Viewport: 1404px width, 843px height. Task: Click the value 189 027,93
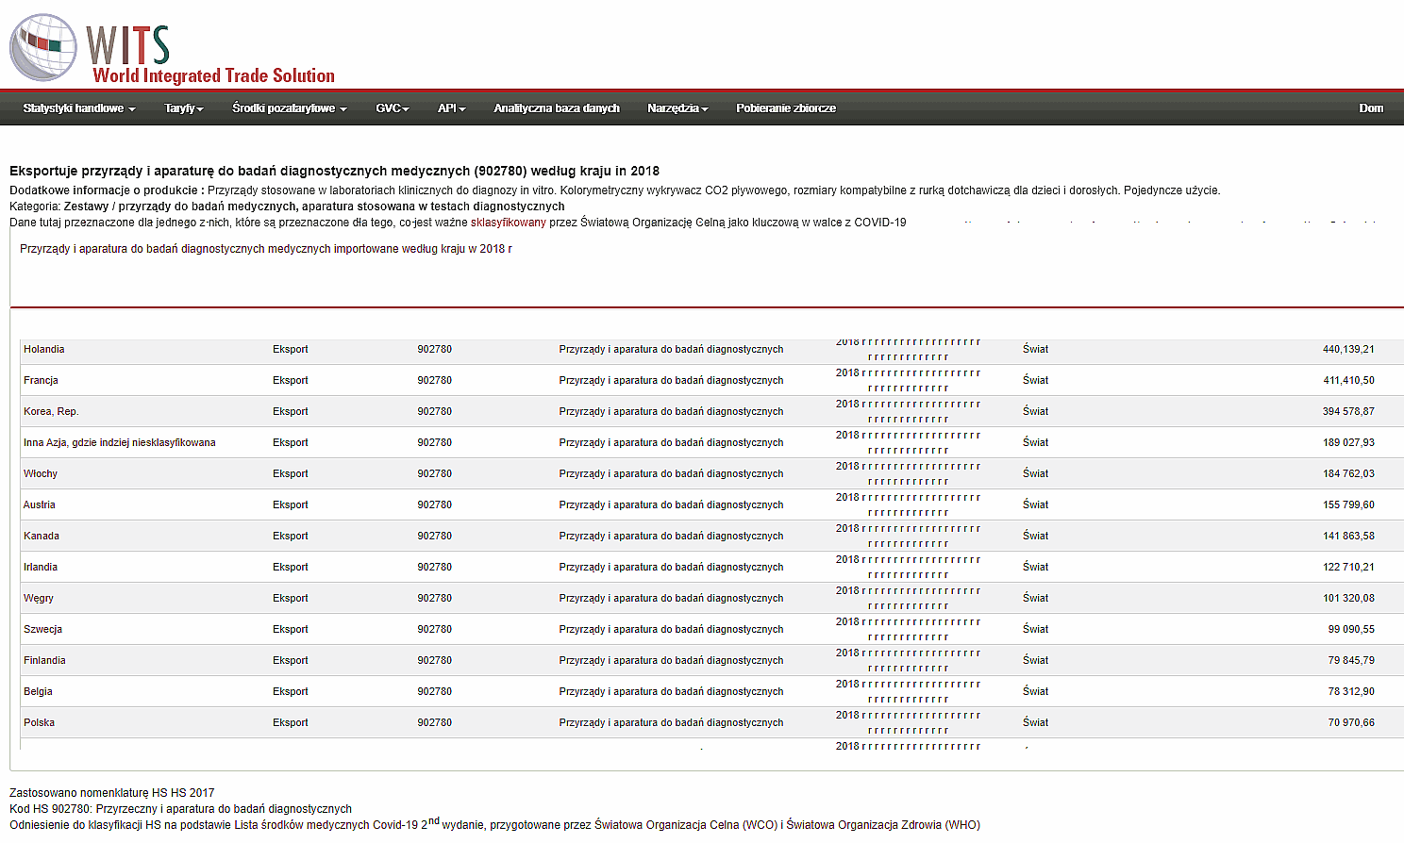coord(1348,442)
